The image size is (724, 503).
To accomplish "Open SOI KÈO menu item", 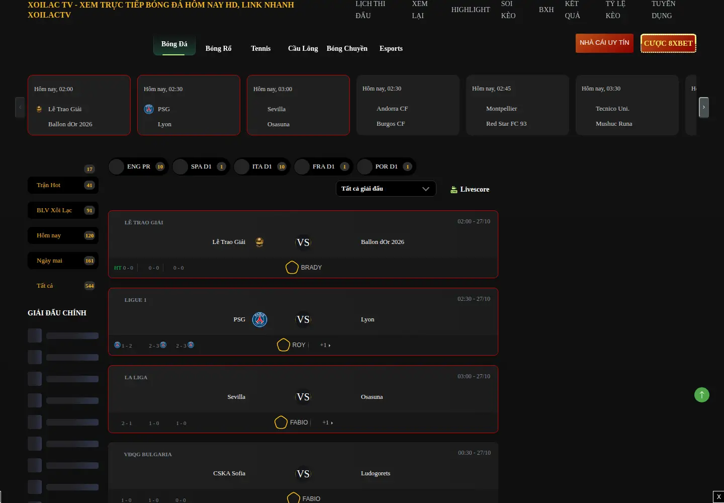I will (508, 10).
